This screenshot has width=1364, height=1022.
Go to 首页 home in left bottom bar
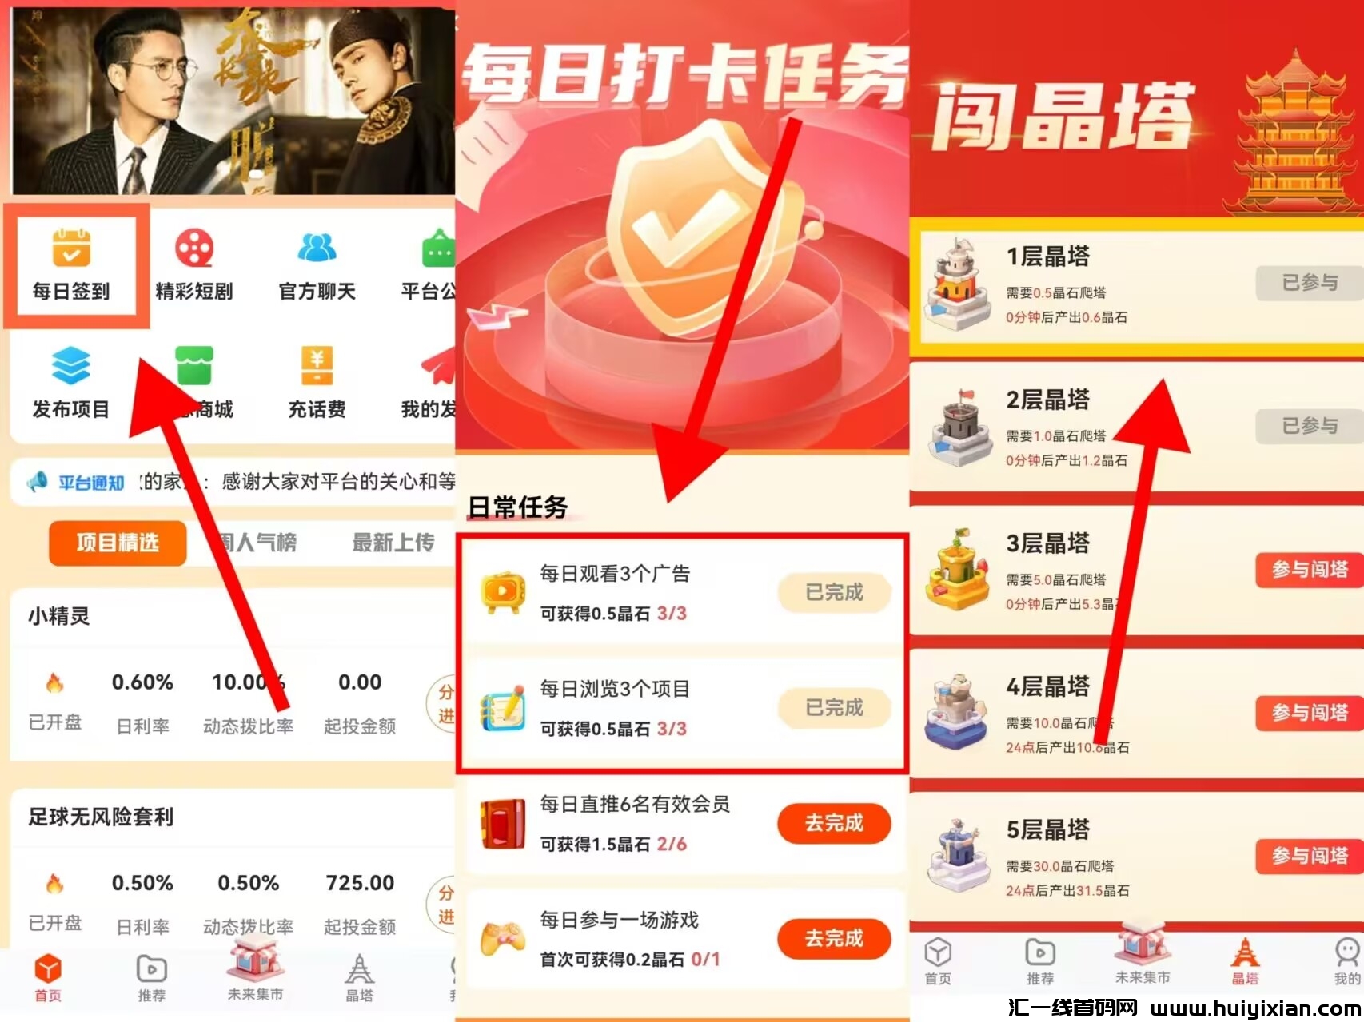[48, 978]
